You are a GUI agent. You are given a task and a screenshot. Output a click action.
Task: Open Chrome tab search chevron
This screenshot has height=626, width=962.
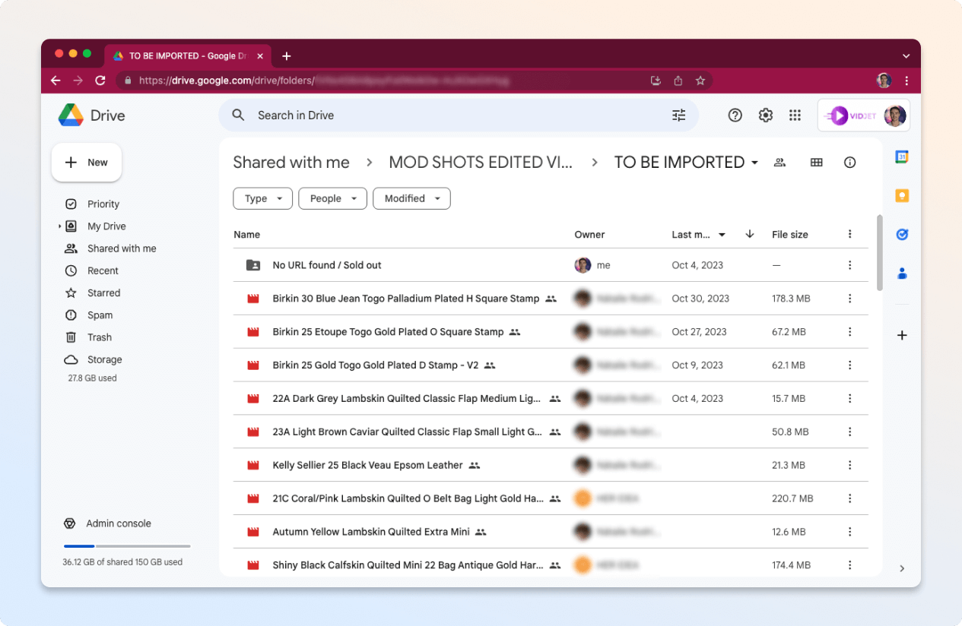(906, 56)
